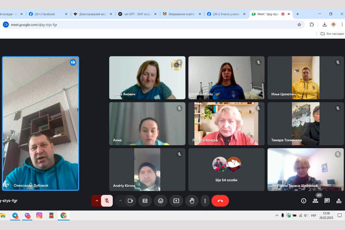
Task: Click the present screen button
Action: [176, 201]
